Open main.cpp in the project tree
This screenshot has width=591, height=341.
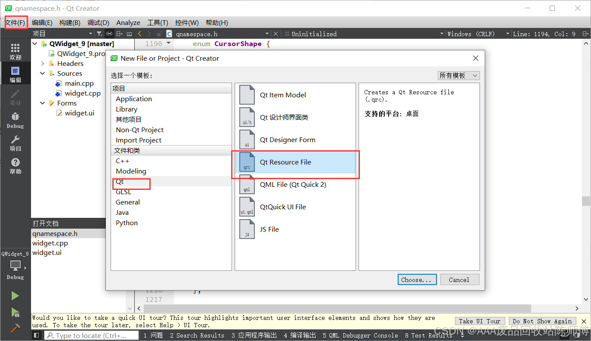(79, 83)
